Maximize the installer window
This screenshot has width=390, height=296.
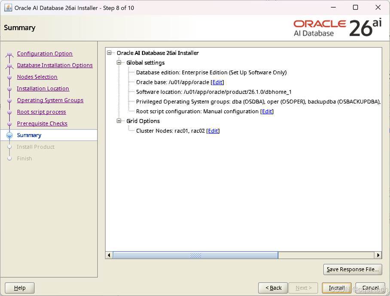(x=356, y=8)
